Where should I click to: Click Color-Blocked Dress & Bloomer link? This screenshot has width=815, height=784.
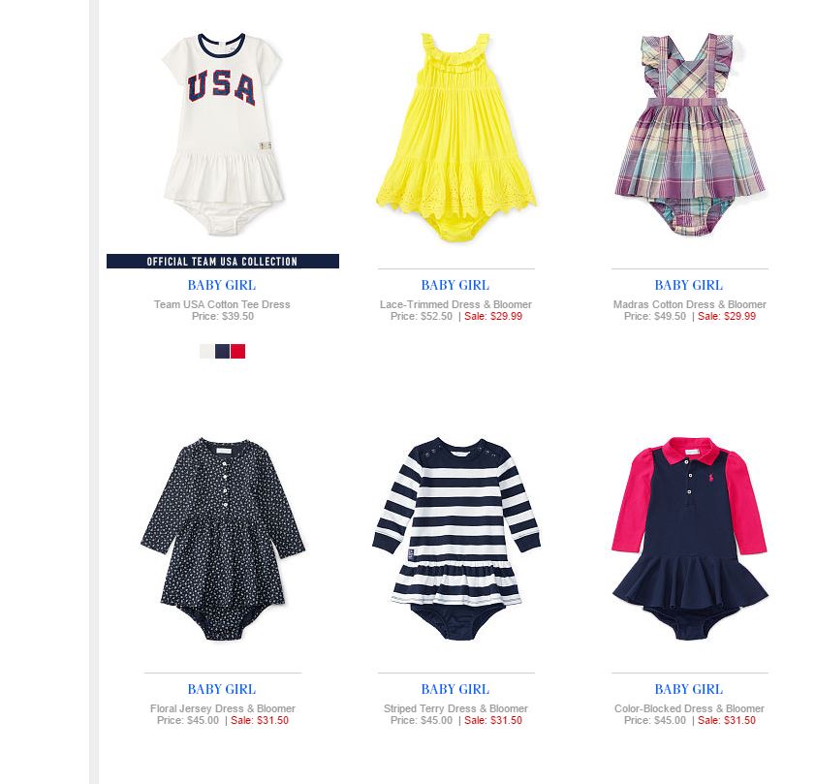690,708
